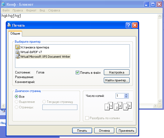This screenshot has height=138, width=164.
Task: Click the Notepad icon in the title bar
Action: tap(3, 4)
